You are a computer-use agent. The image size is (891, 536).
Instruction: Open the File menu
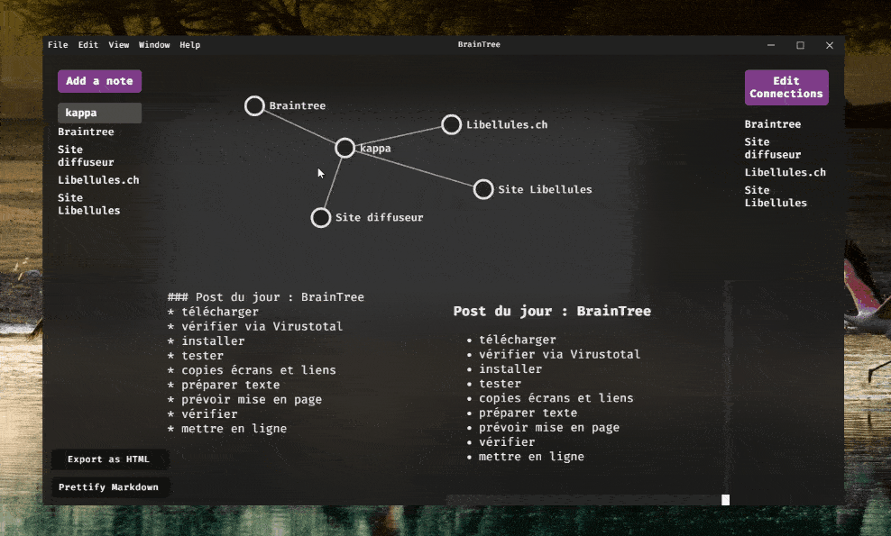(58, 45)
